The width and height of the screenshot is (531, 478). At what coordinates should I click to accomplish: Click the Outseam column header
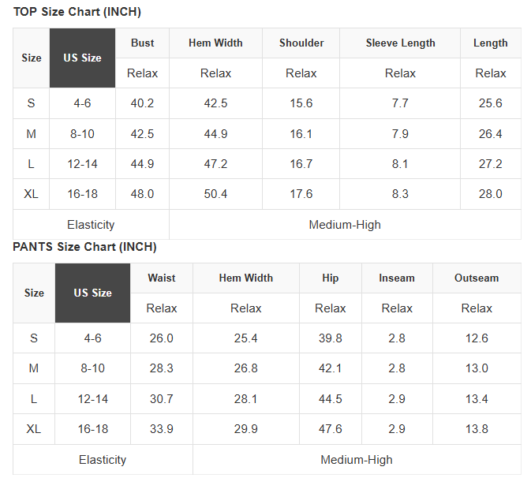tap(477, 278)
